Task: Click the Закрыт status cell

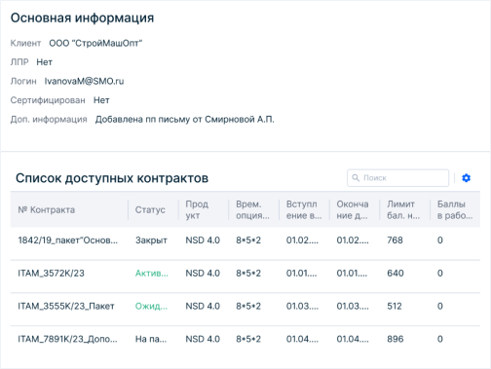Action: 151,240
